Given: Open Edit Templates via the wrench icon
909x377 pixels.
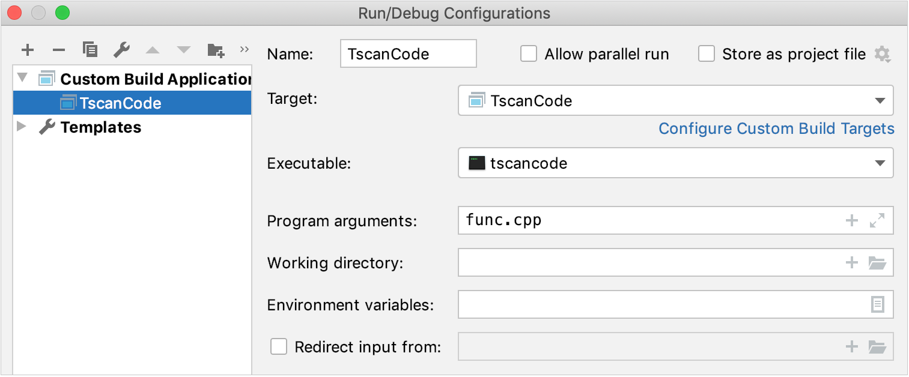Looking at the screenshot, I should pos(121,50).
